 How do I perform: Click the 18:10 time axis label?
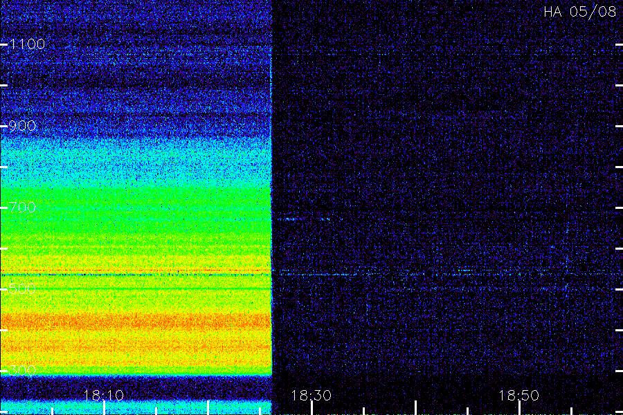pyautogui.click(x=103, y=396)
